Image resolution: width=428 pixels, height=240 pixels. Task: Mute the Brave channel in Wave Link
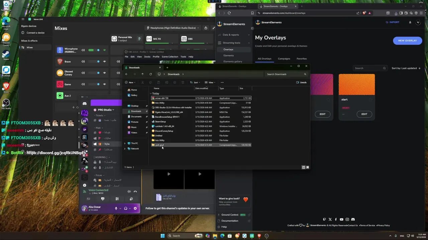(83, 62)
